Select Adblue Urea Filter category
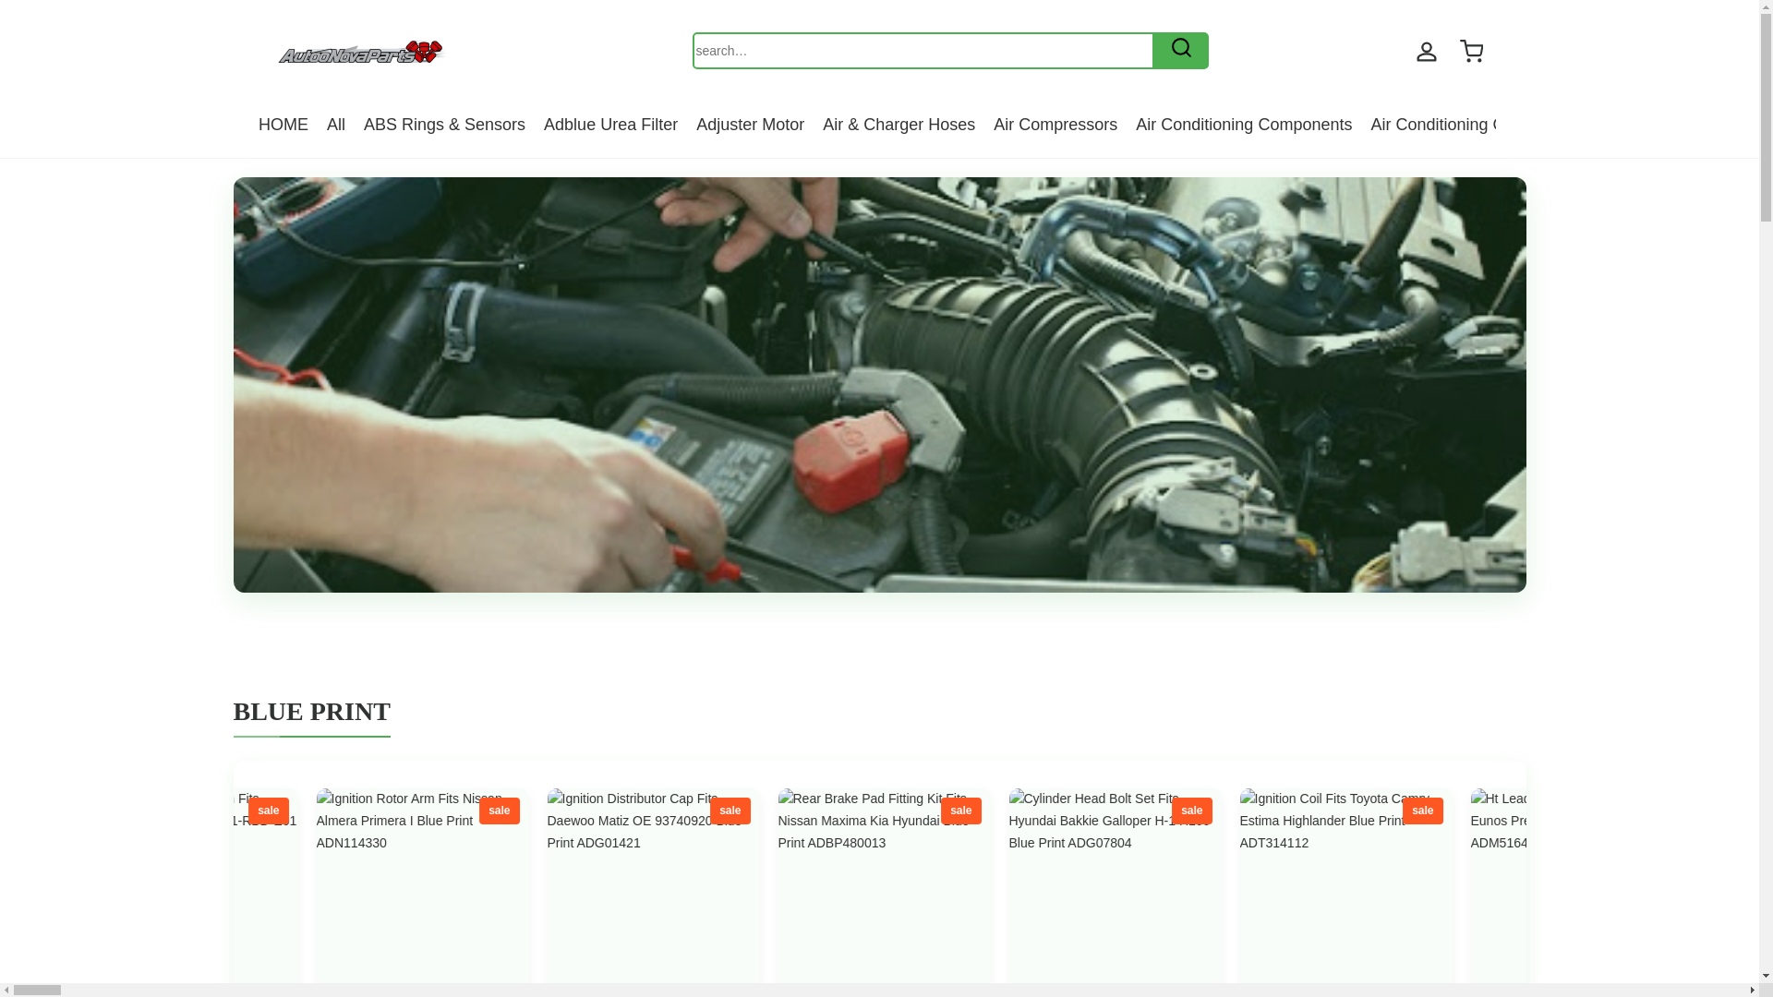Screen dimensions: 1773x997 tap(610, 125)
